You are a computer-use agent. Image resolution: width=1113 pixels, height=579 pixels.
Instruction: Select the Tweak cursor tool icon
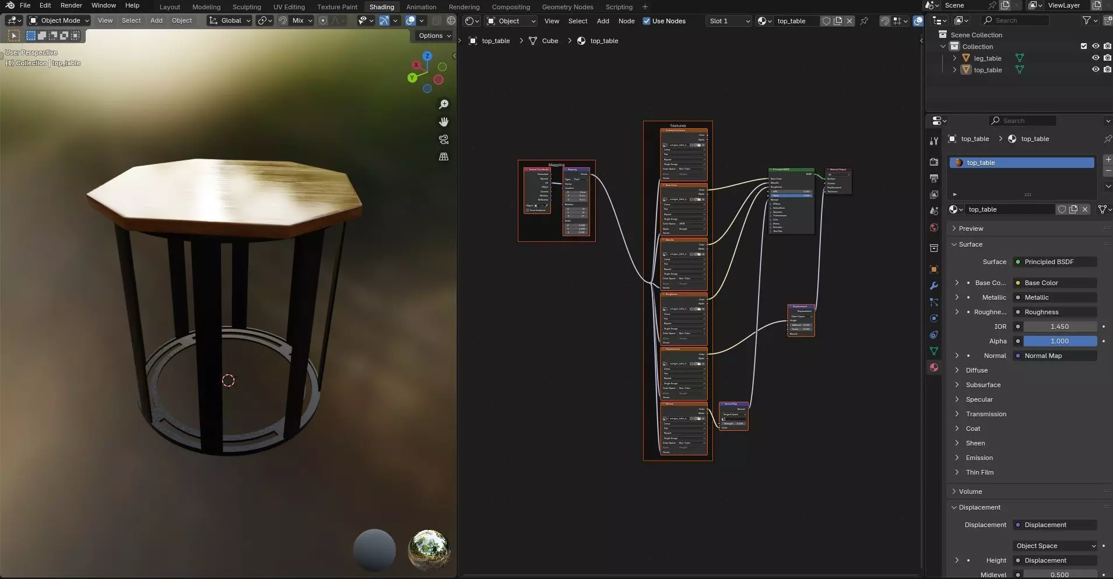coord(14,36)
